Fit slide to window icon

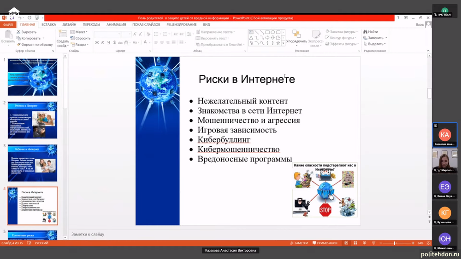click(429, 243)
